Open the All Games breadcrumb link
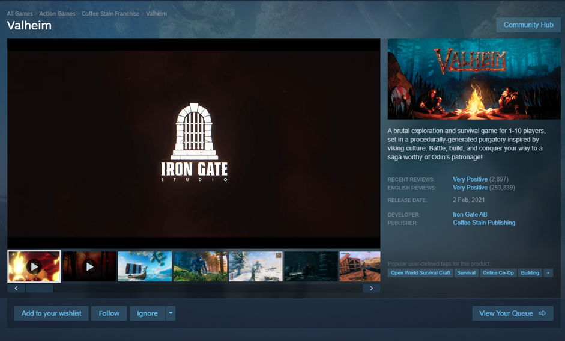 pos(20,14)
